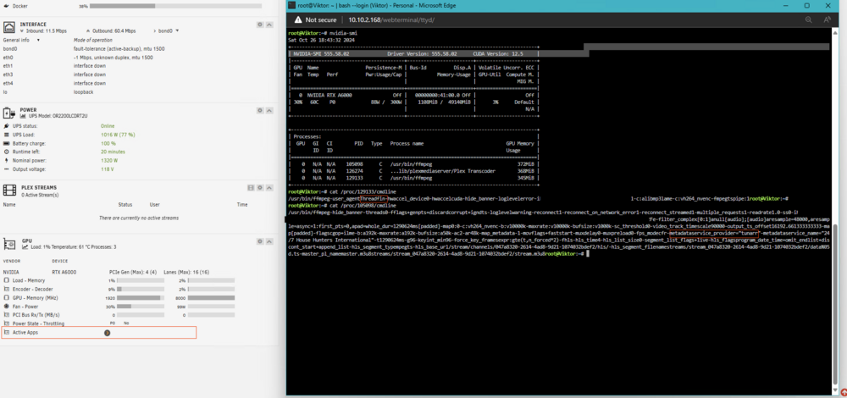Click the Edge address bar URL 10.10.2.168

point(391,19)
